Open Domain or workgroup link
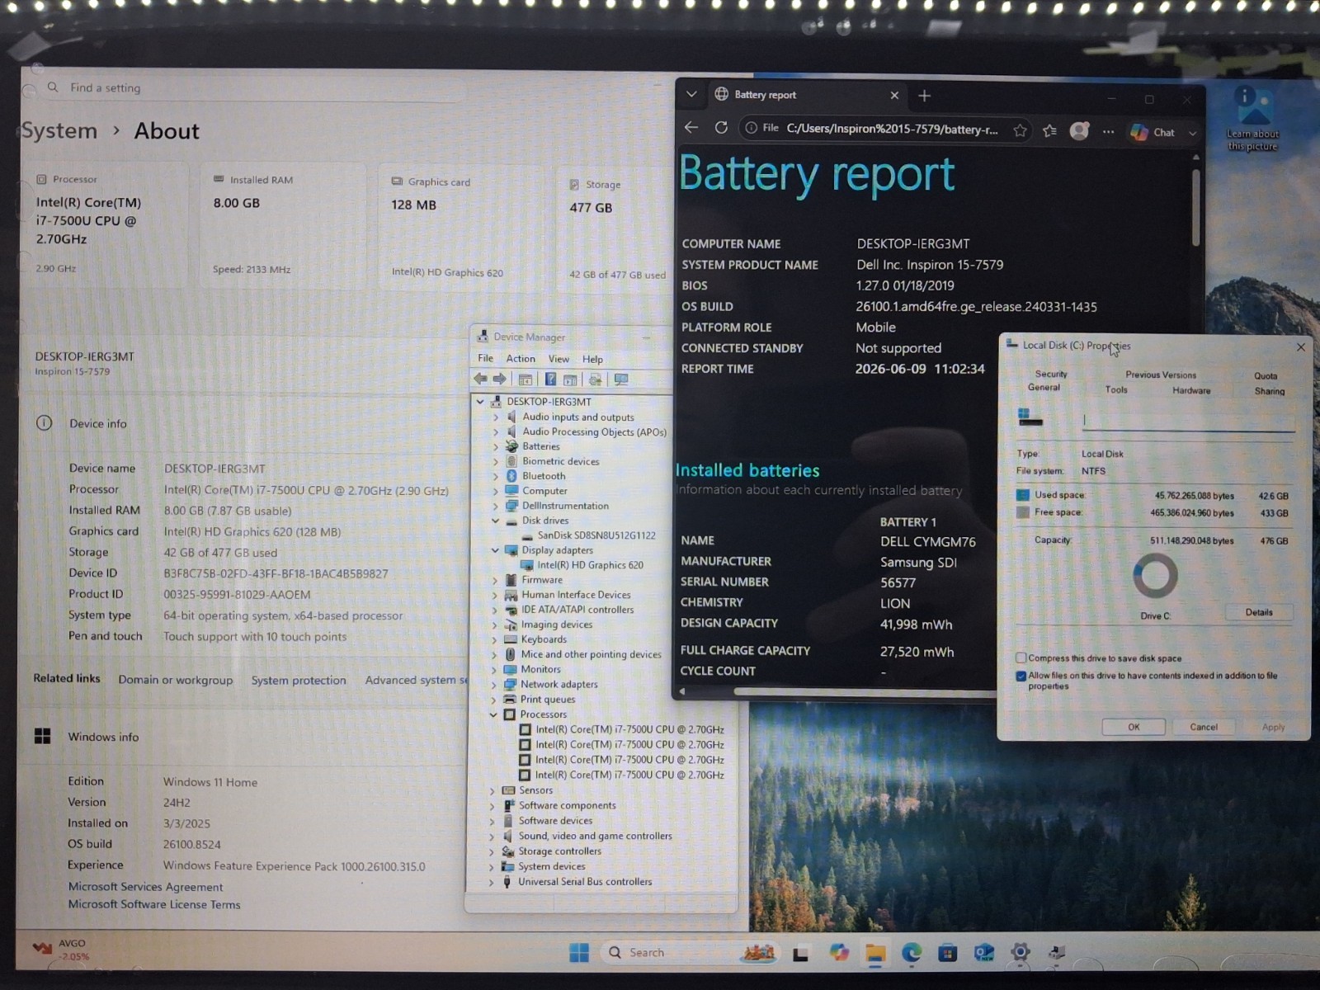The image size is (1320, 990). pos(175,680)
